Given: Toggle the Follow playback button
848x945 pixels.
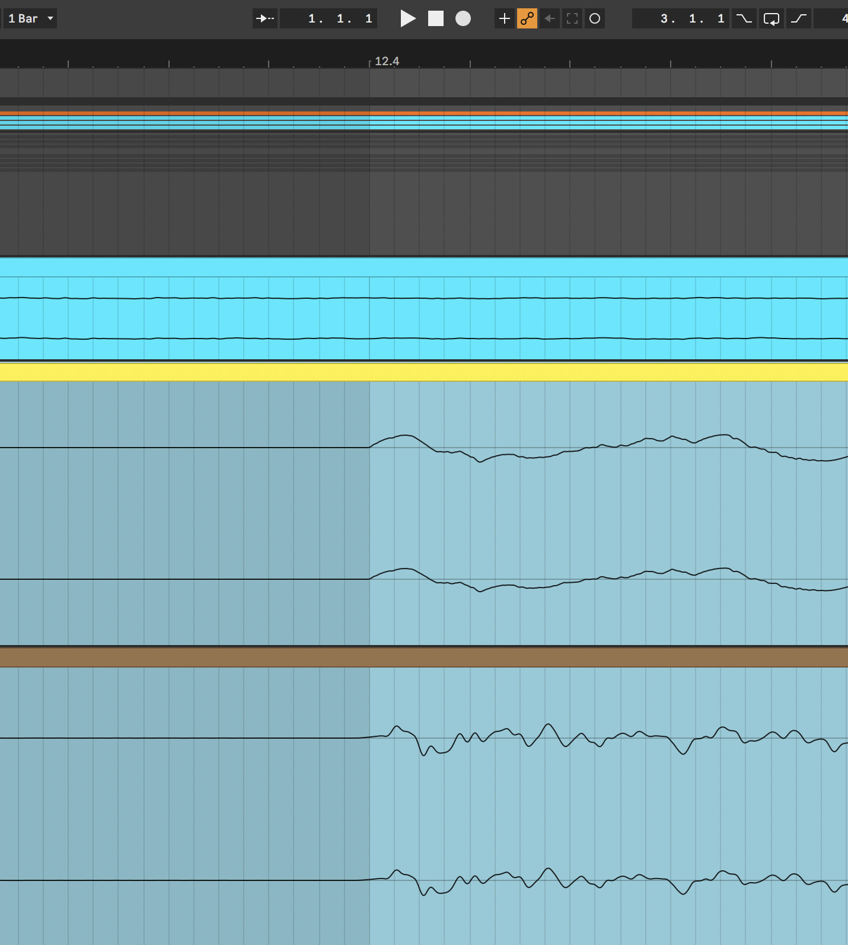Looking at the screenshot, I should point(265,18).
